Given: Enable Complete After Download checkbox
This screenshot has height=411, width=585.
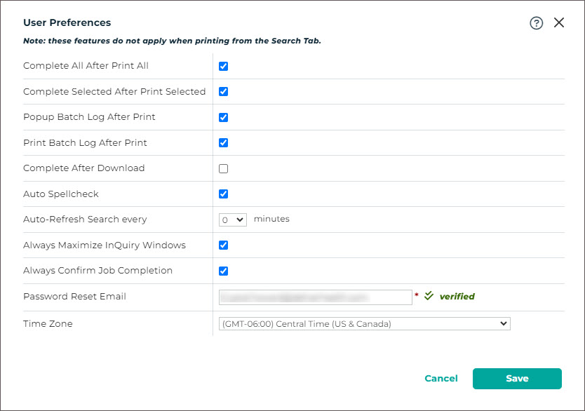Looking at the screenshot, I should 224,168.
